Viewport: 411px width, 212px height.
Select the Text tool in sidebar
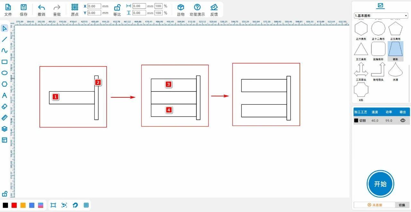pyautogui.click(x=4, y=95)
